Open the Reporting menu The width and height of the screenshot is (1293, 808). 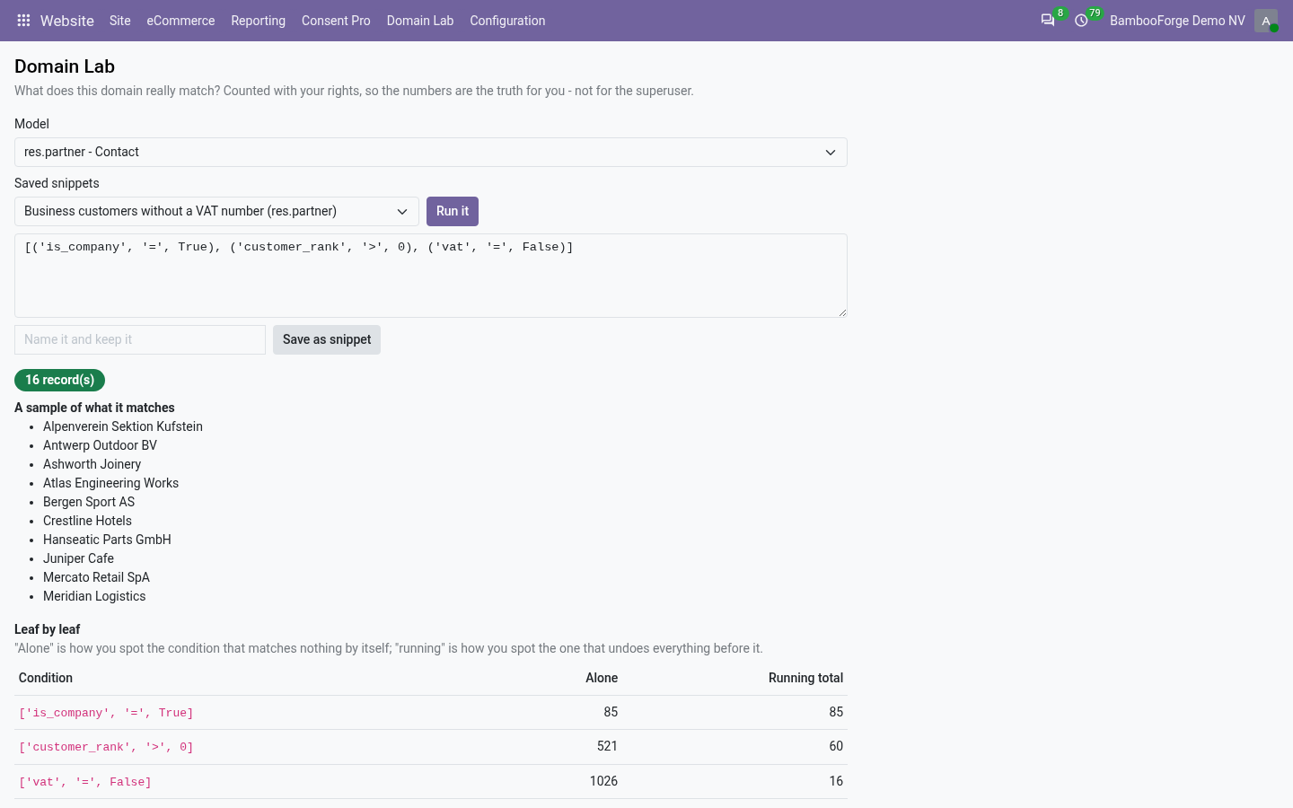(x=258, y=21)
